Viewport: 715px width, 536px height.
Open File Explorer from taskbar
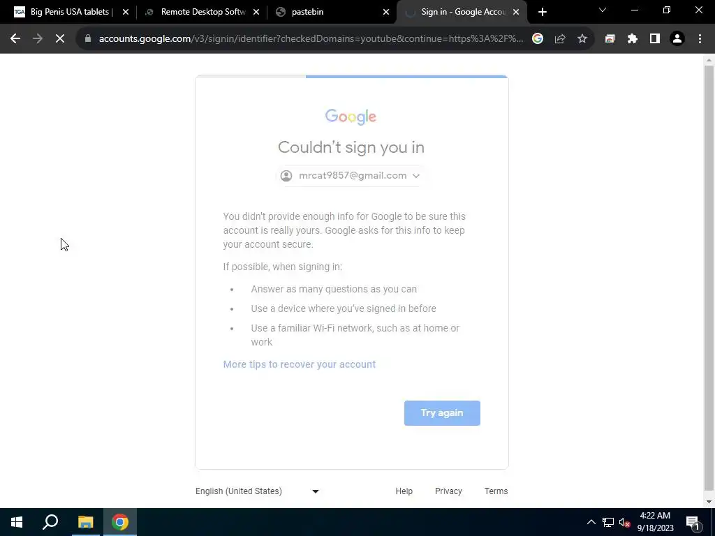pyautogui.click(x=85, y=522)
